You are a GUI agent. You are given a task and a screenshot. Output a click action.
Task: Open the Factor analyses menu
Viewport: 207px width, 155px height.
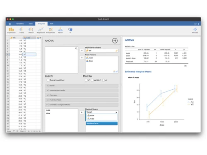[x=60, y=30]
